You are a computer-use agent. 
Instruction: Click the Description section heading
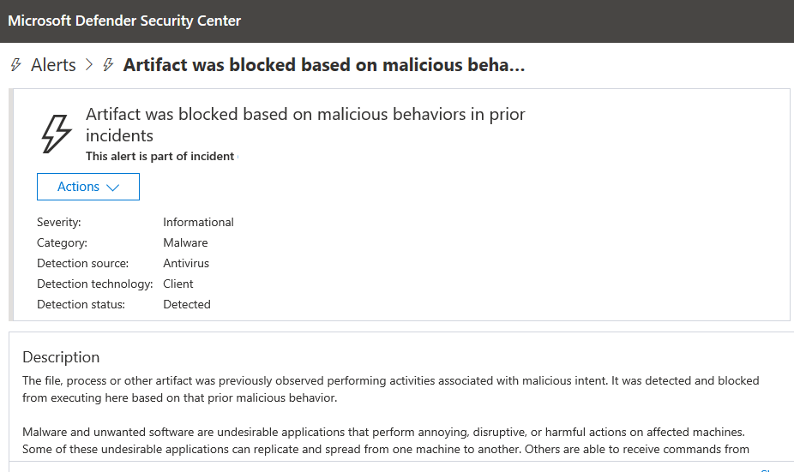point(61,357)
